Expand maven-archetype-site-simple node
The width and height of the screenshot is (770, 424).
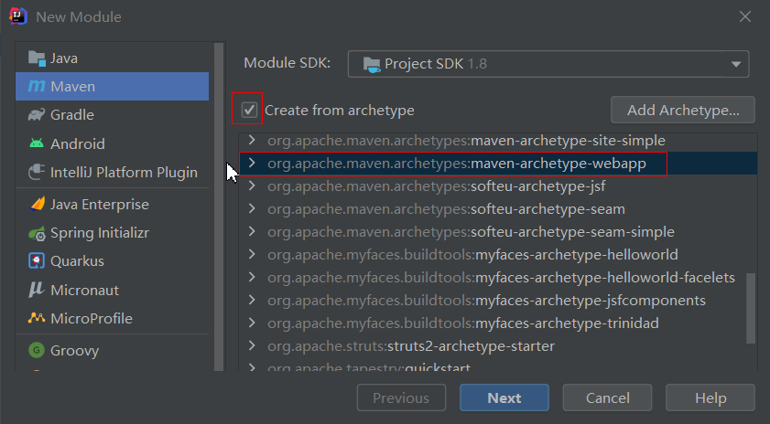(x=252, y=140)
